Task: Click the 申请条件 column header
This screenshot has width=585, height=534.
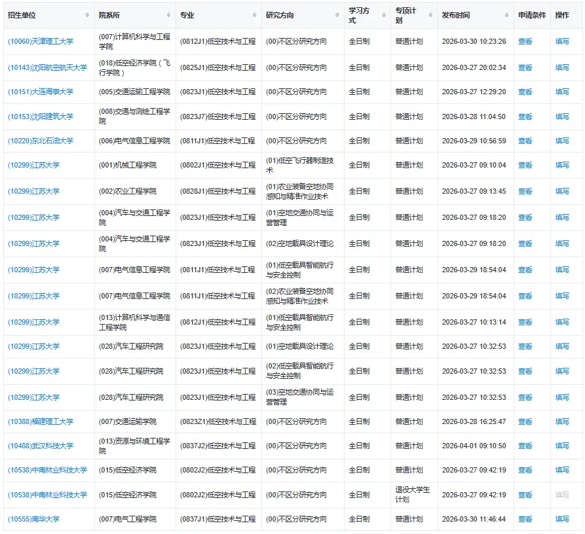Action: pyautogui.click(x=532, y=15)
